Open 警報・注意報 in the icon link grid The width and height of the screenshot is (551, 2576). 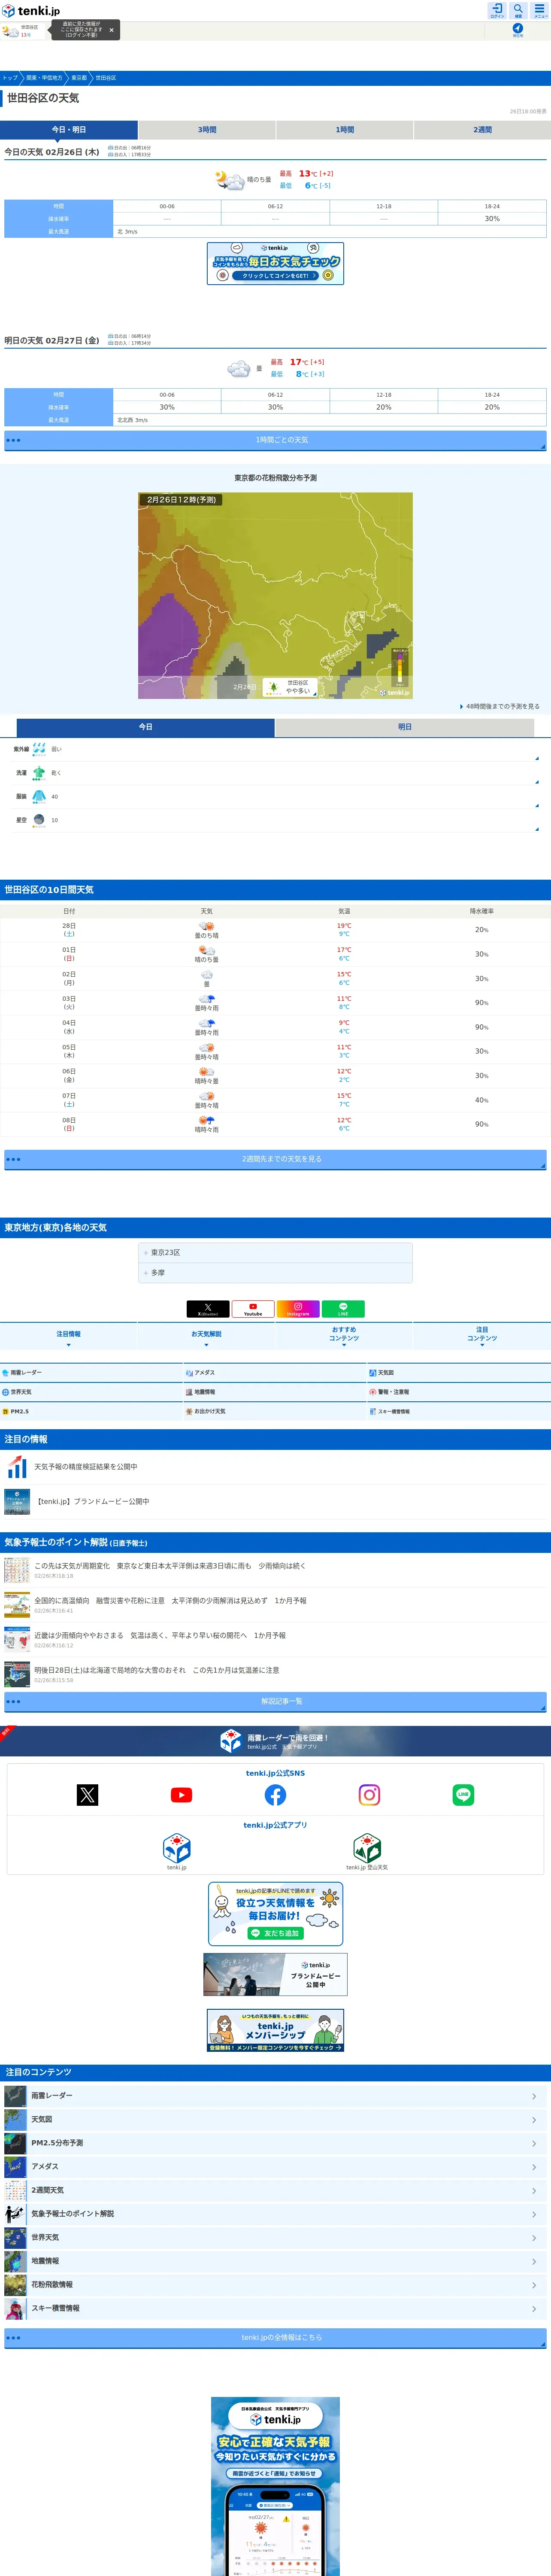pyautogui.click(x=459, y=1392)
